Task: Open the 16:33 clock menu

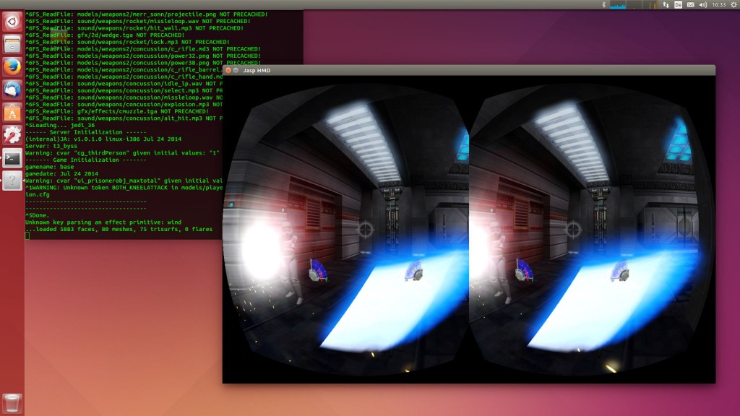Action: tap(719, 5)
